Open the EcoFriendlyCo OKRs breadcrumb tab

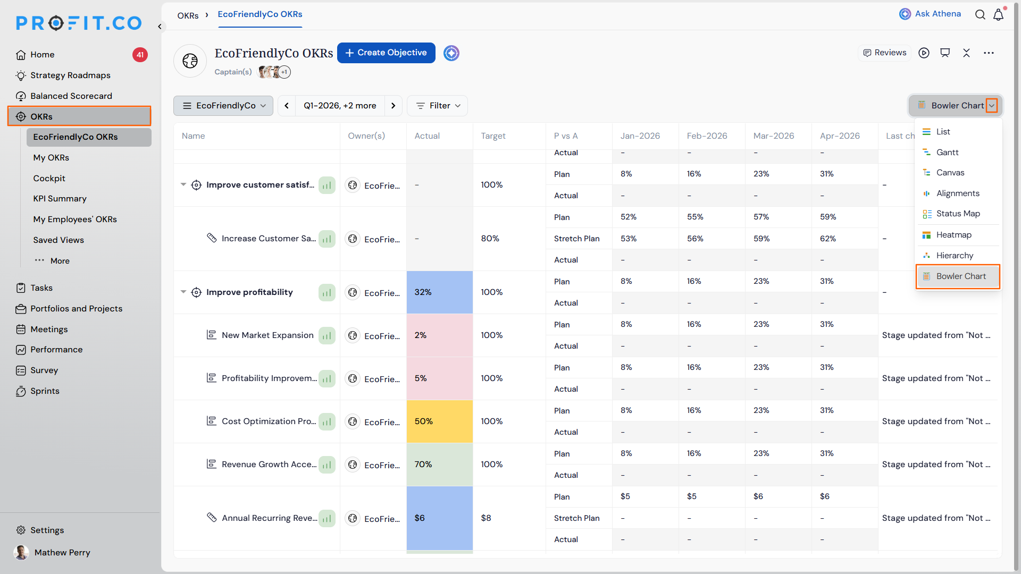pyautogui.click(x=260, y=14)
